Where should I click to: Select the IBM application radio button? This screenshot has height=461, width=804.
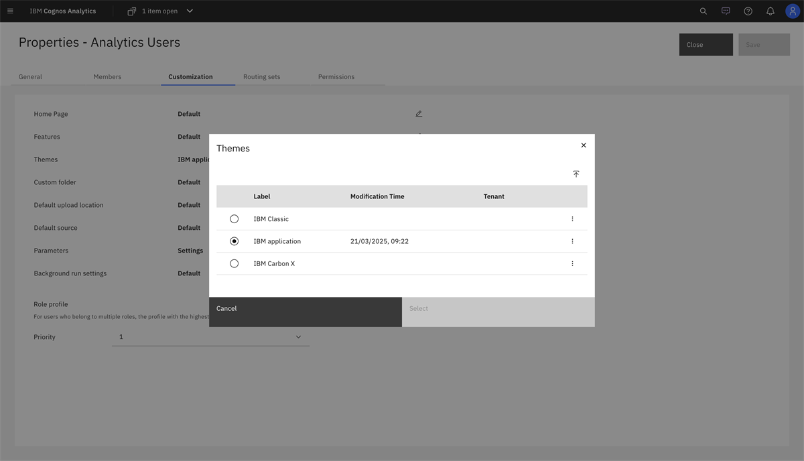point(234,241)
